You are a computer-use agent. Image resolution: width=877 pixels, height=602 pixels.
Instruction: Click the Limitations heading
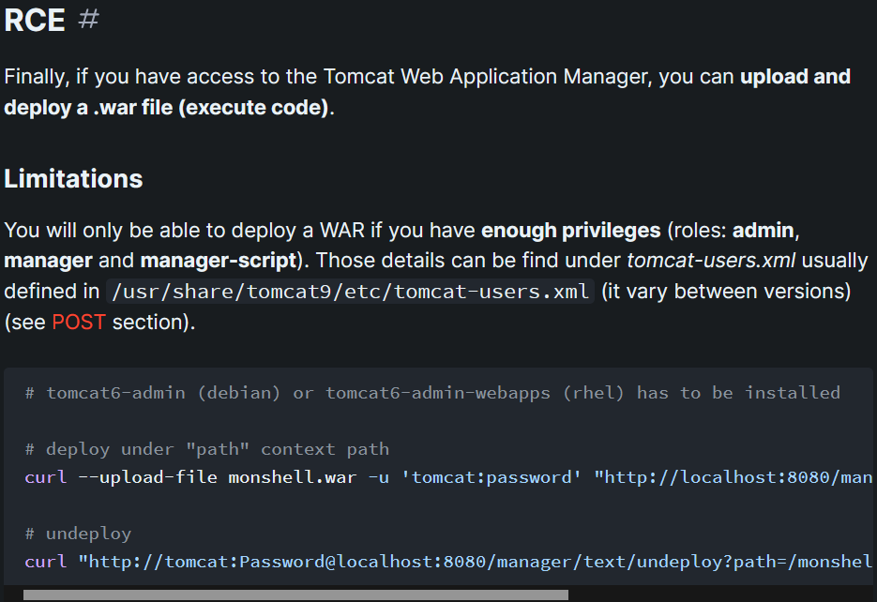73,179
